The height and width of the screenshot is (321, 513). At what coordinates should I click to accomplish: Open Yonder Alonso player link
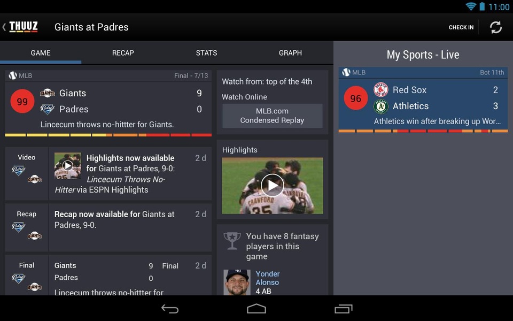[267, 278]
